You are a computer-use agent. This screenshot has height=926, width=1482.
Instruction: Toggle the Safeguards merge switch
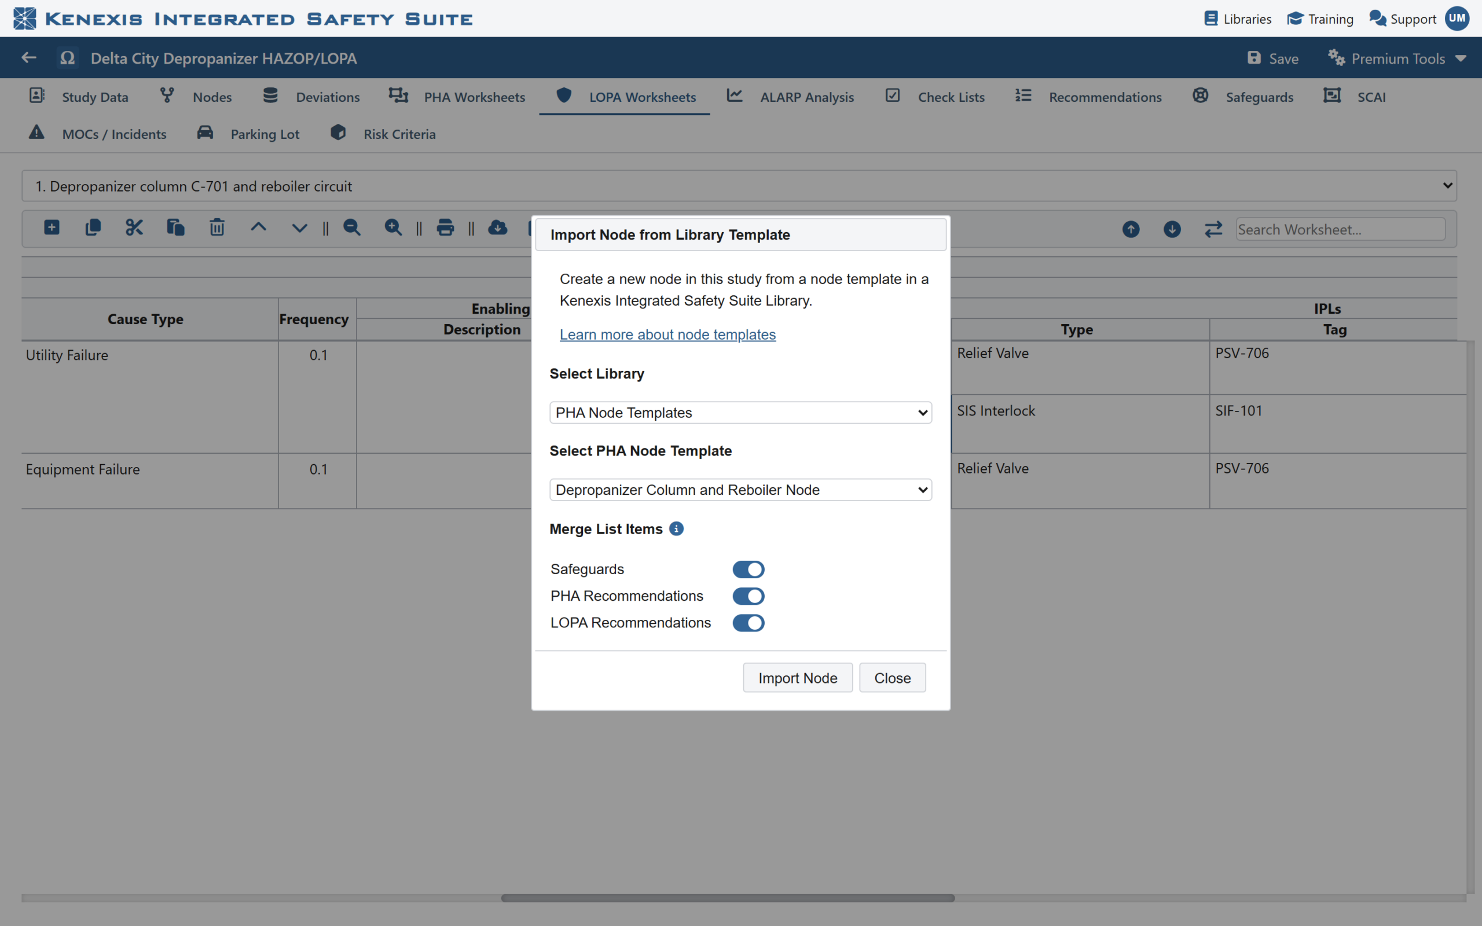[749, 569]
